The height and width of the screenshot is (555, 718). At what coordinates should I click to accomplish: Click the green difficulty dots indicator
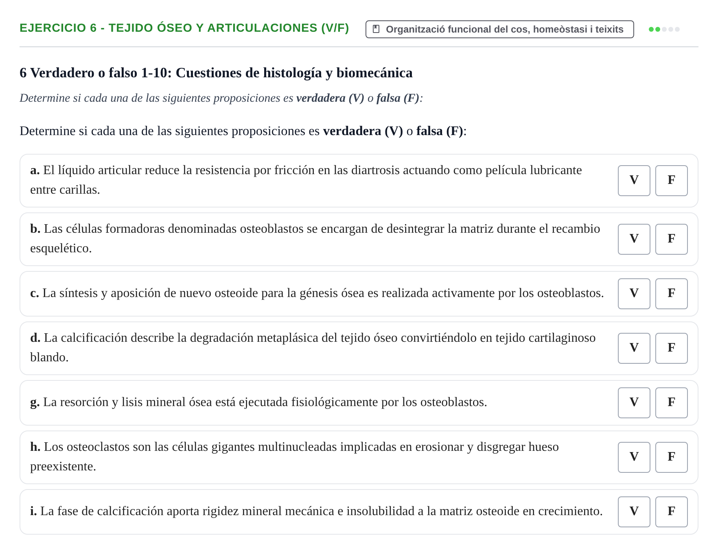pyautogui.click(x=664, y=29)
